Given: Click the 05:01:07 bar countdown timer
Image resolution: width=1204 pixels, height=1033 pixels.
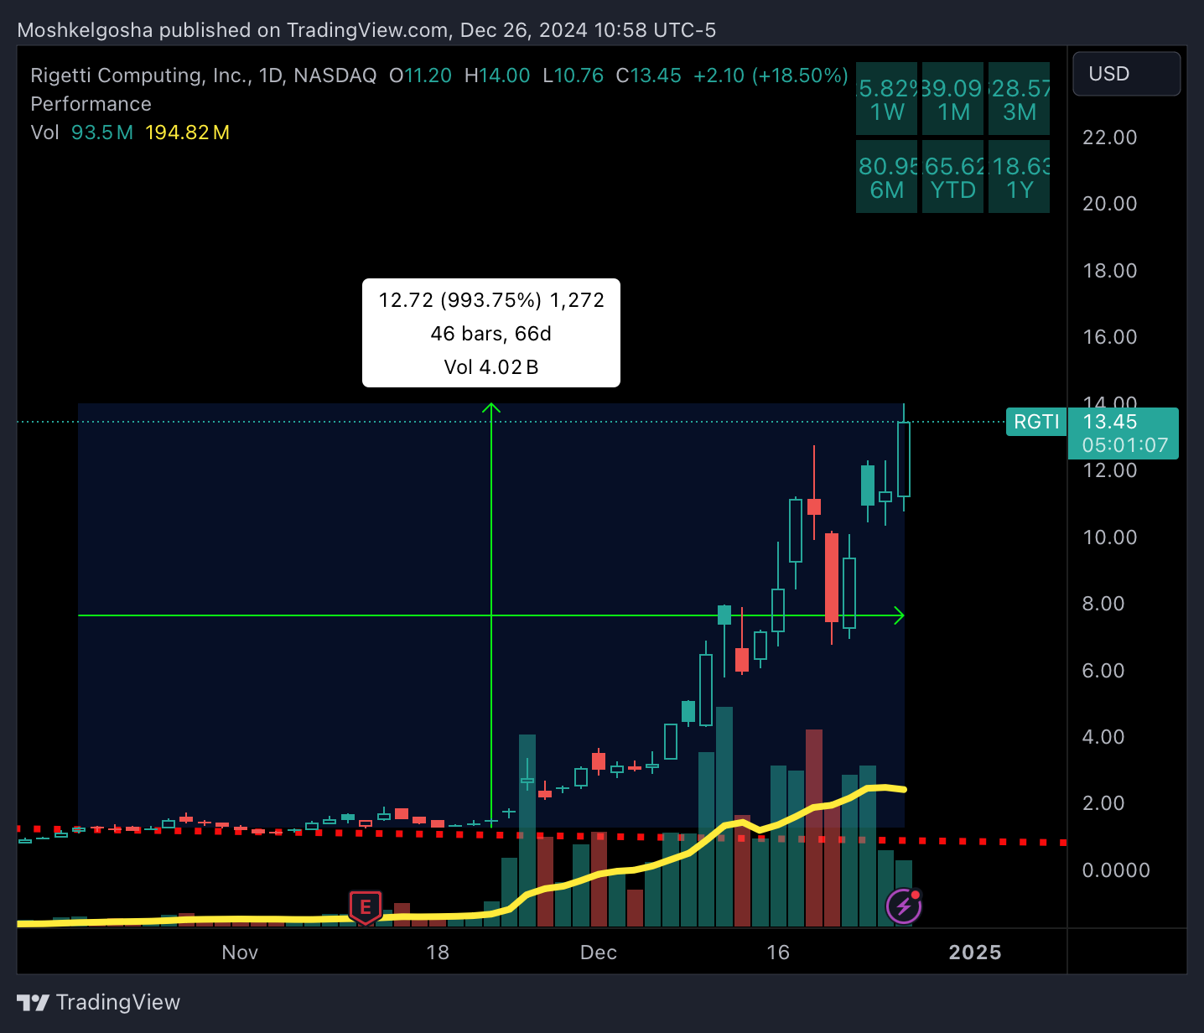Looking at the screenshot, I should pos(1125,445).
